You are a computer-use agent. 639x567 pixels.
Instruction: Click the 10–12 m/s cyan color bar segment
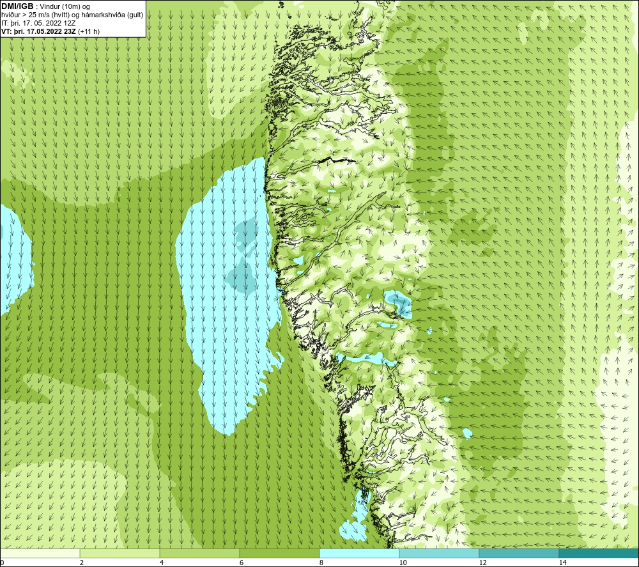[440, 553]
